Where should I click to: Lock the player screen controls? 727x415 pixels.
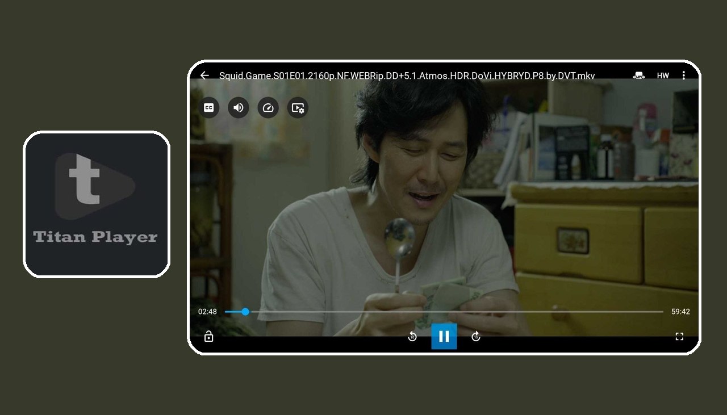(208, 337)
